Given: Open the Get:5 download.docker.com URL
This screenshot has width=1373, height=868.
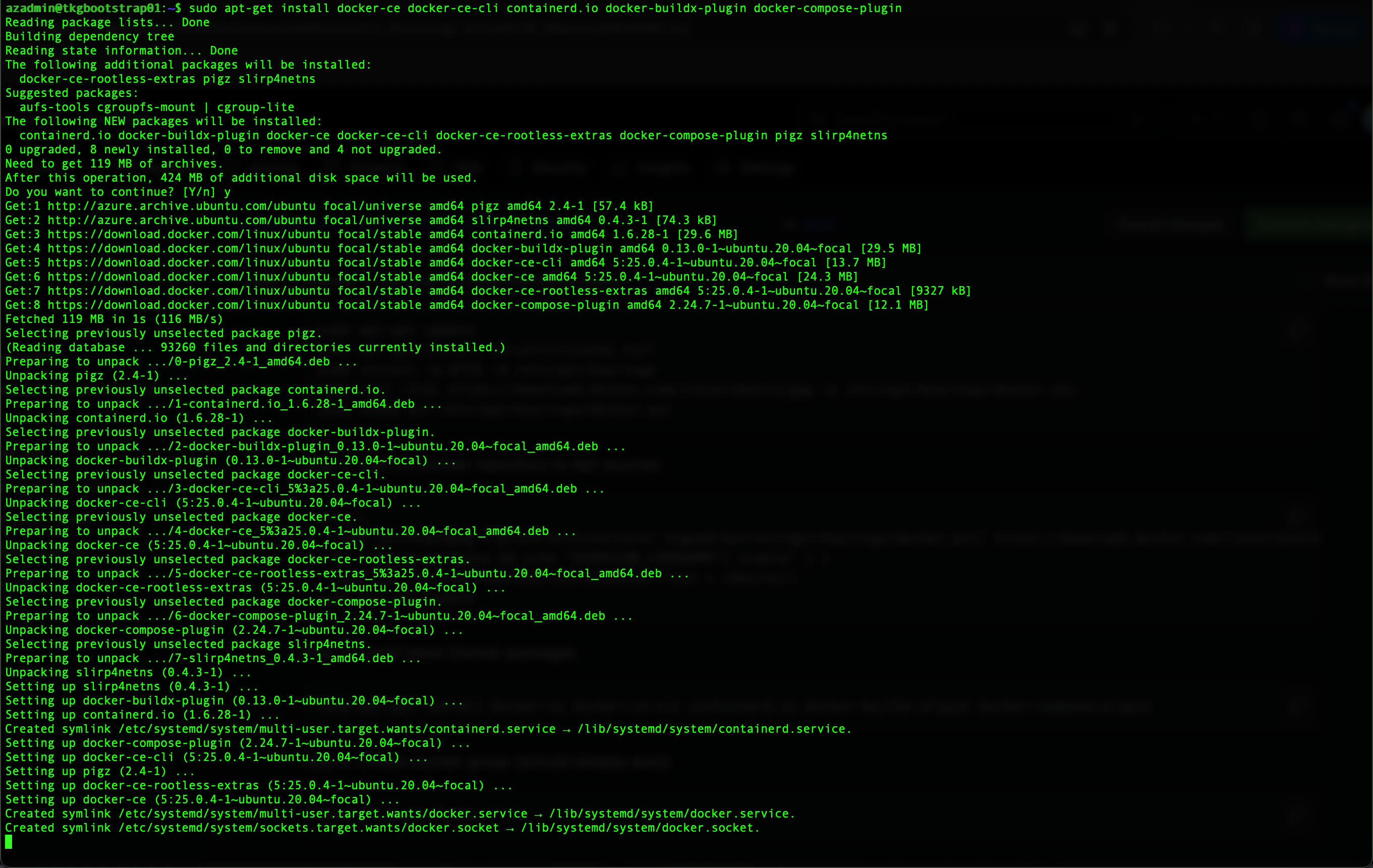Looking at the screenshot, I should click(x=188, y=262).
